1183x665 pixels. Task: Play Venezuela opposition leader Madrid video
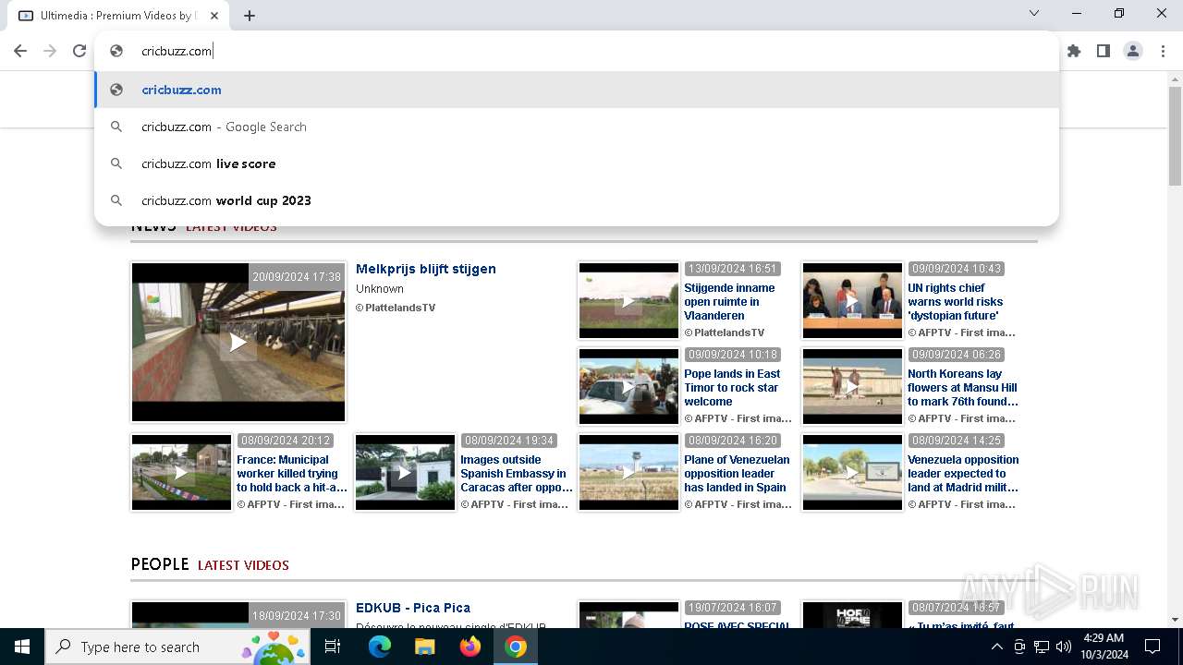(852, 472)
